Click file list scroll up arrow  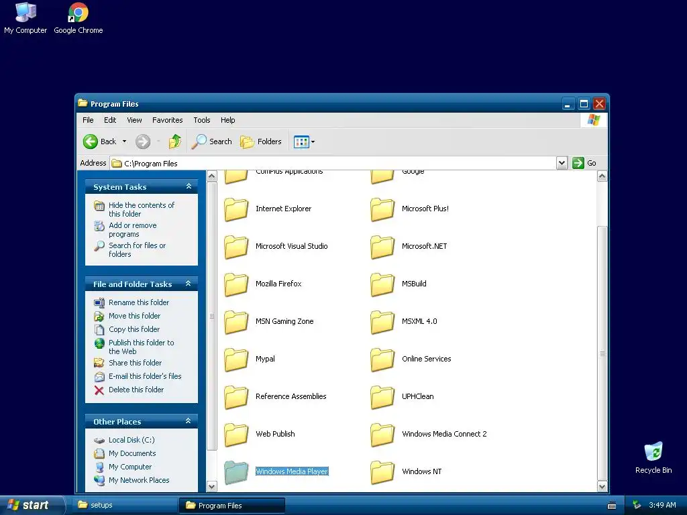pos(602,176)
